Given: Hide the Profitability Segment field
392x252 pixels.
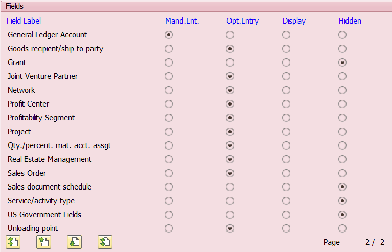Looking at the screenshot, I should click(342, 118).
